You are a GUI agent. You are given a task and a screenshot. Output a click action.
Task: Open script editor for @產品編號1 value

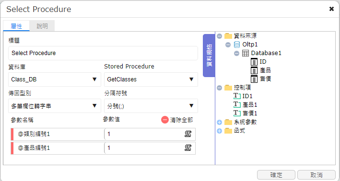[x=188, y=148]
